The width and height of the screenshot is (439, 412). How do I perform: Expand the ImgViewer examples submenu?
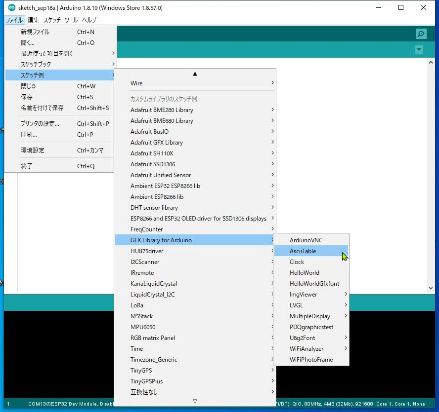pyautogui.click(x=311, y=295)
